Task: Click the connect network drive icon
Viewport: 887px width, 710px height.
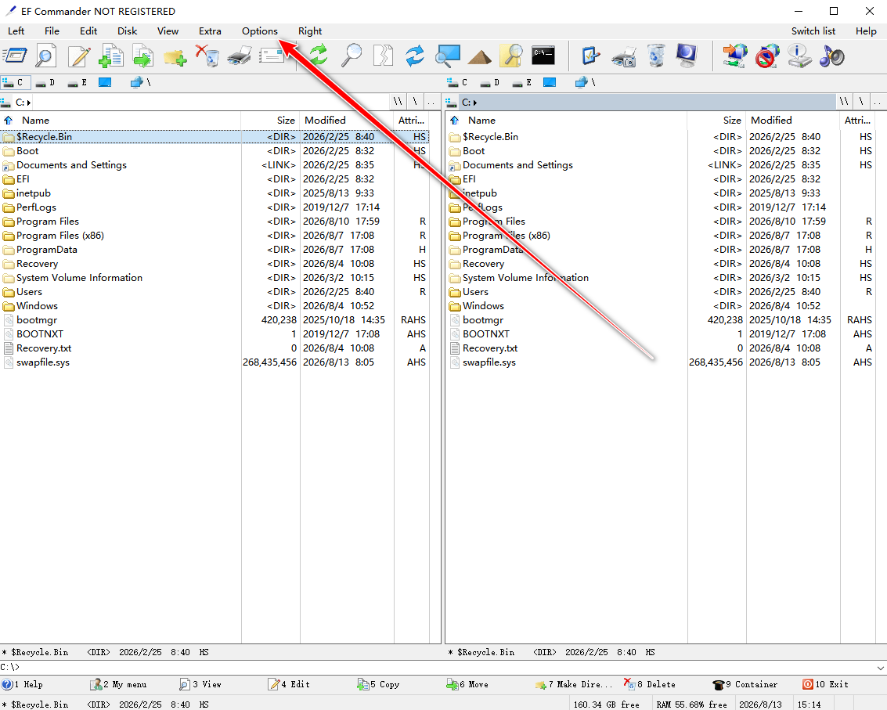Action: click(x=735, y=56)
